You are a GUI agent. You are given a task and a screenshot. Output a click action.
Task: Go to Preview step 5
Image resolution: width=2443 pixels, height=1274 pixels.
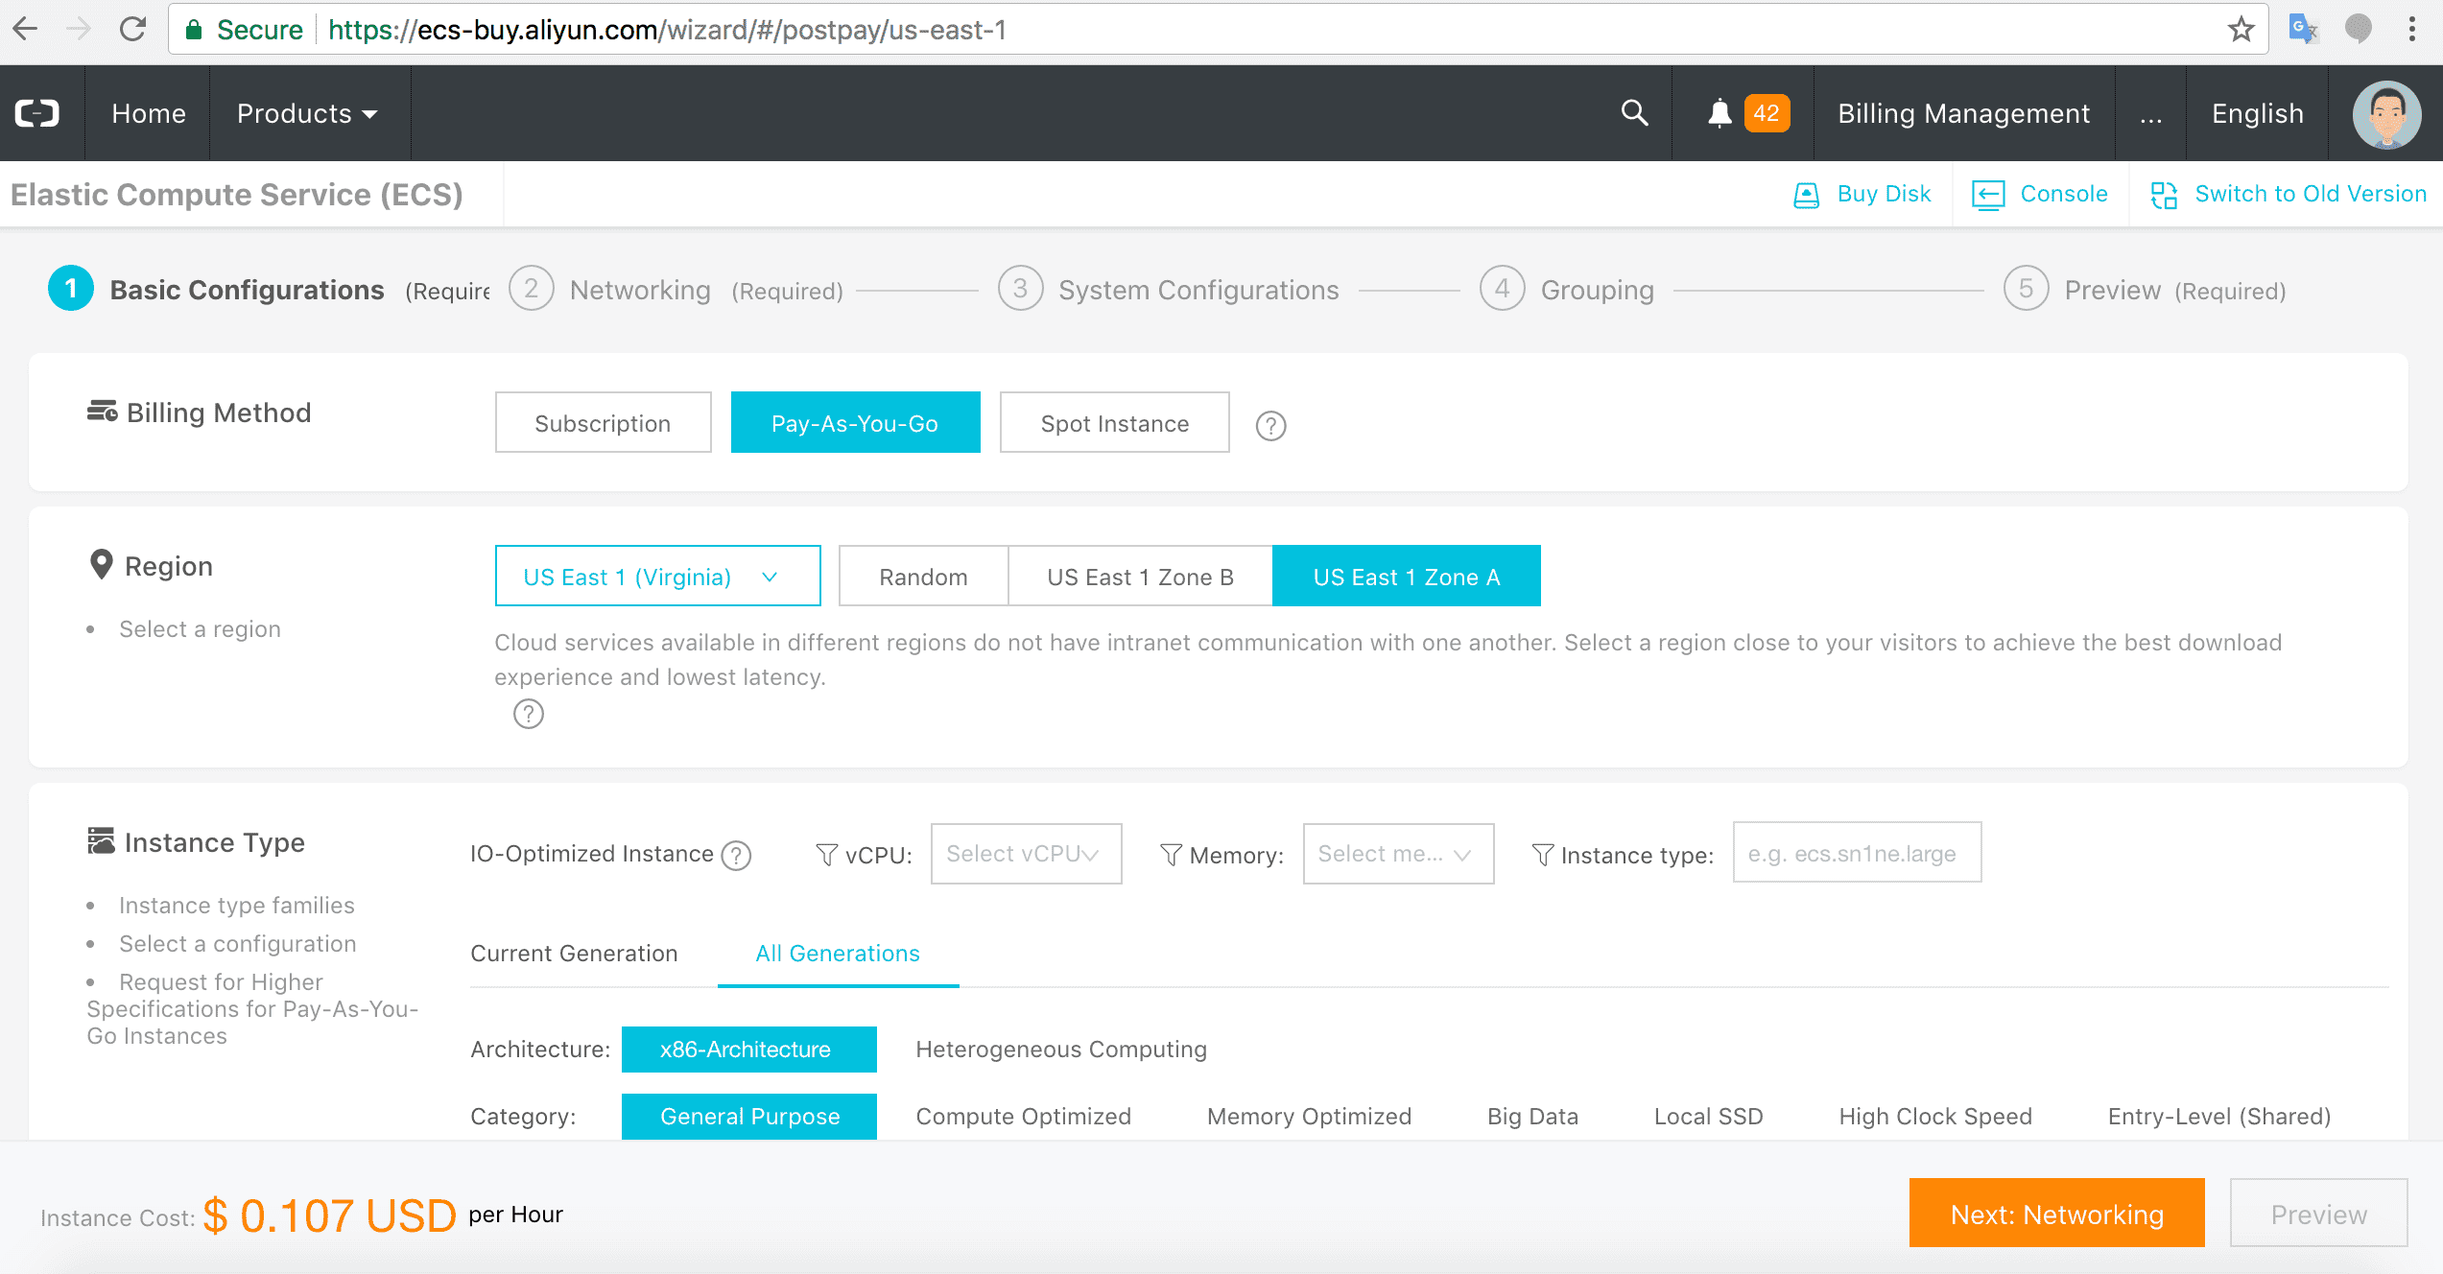pos(2145,290)
